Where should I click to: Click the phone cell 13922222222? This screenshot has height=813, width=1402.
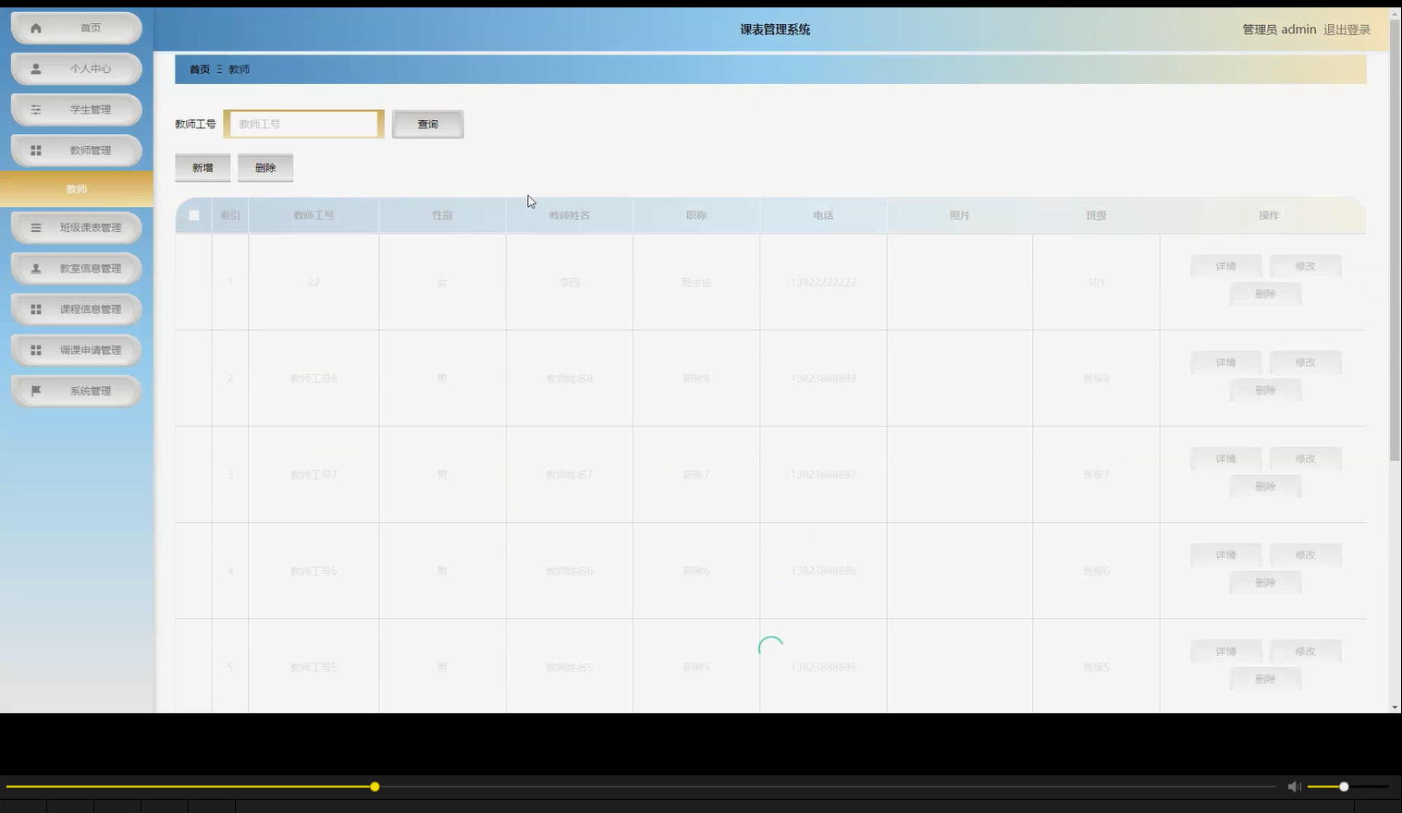tap(823, 282)
